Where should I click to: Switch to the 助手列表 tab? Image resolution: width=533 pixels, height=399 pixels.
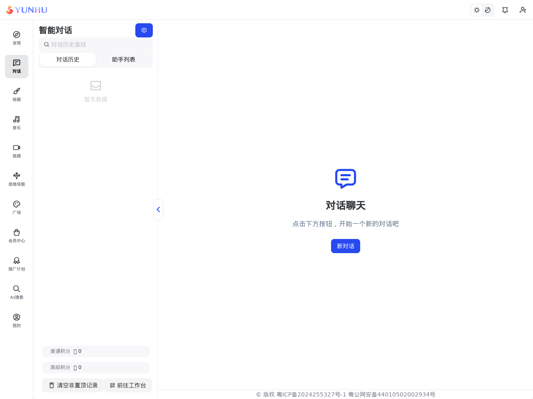124,59
